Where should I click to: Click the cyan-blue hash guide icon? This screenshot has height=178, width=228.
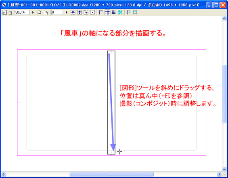coord(128,13)
